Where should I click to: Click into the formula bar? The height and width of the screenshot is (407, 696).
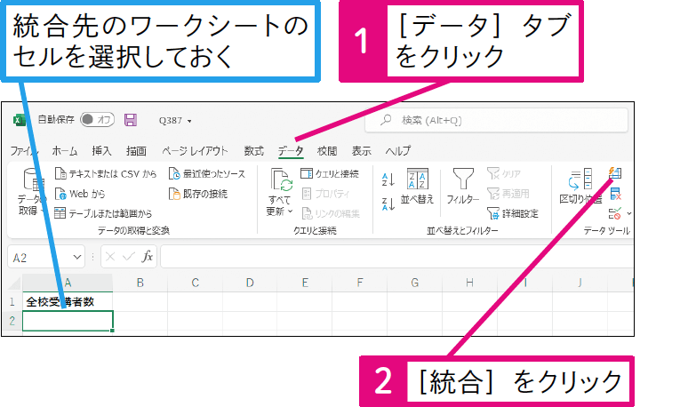(396, 258)
